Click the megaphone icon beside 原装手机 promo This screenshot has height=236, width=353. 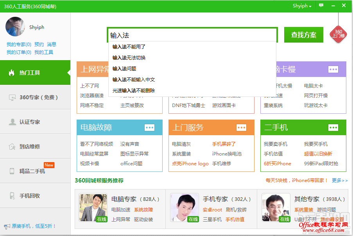[x=7, y=226]
